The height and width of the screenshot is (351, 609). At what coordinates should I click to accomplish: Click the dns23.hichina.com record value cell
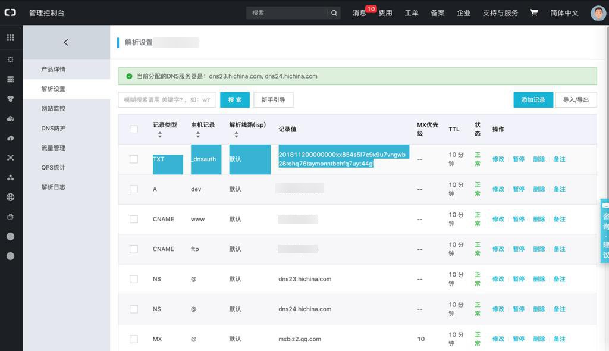tap(305, 279)
